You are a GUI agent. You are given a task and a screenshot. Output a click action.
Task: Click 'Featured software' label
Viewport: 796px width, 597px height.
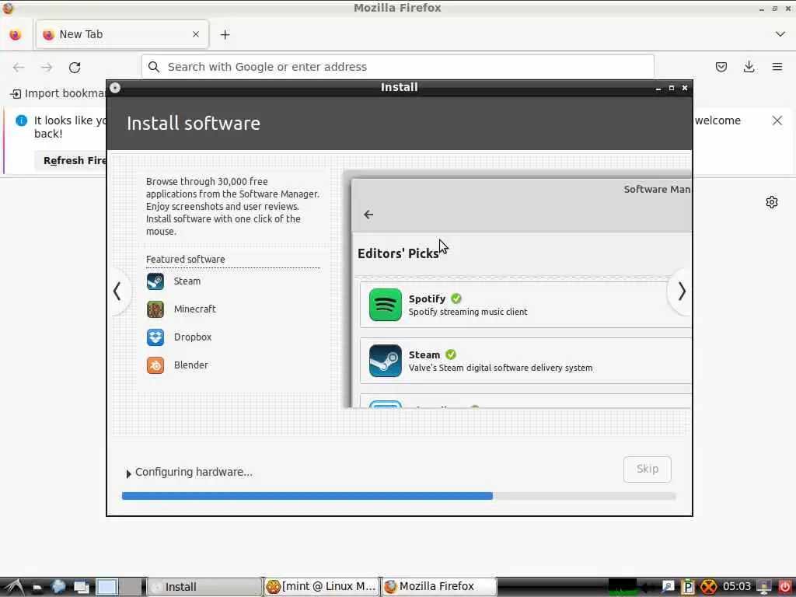[x=185, y=260]
